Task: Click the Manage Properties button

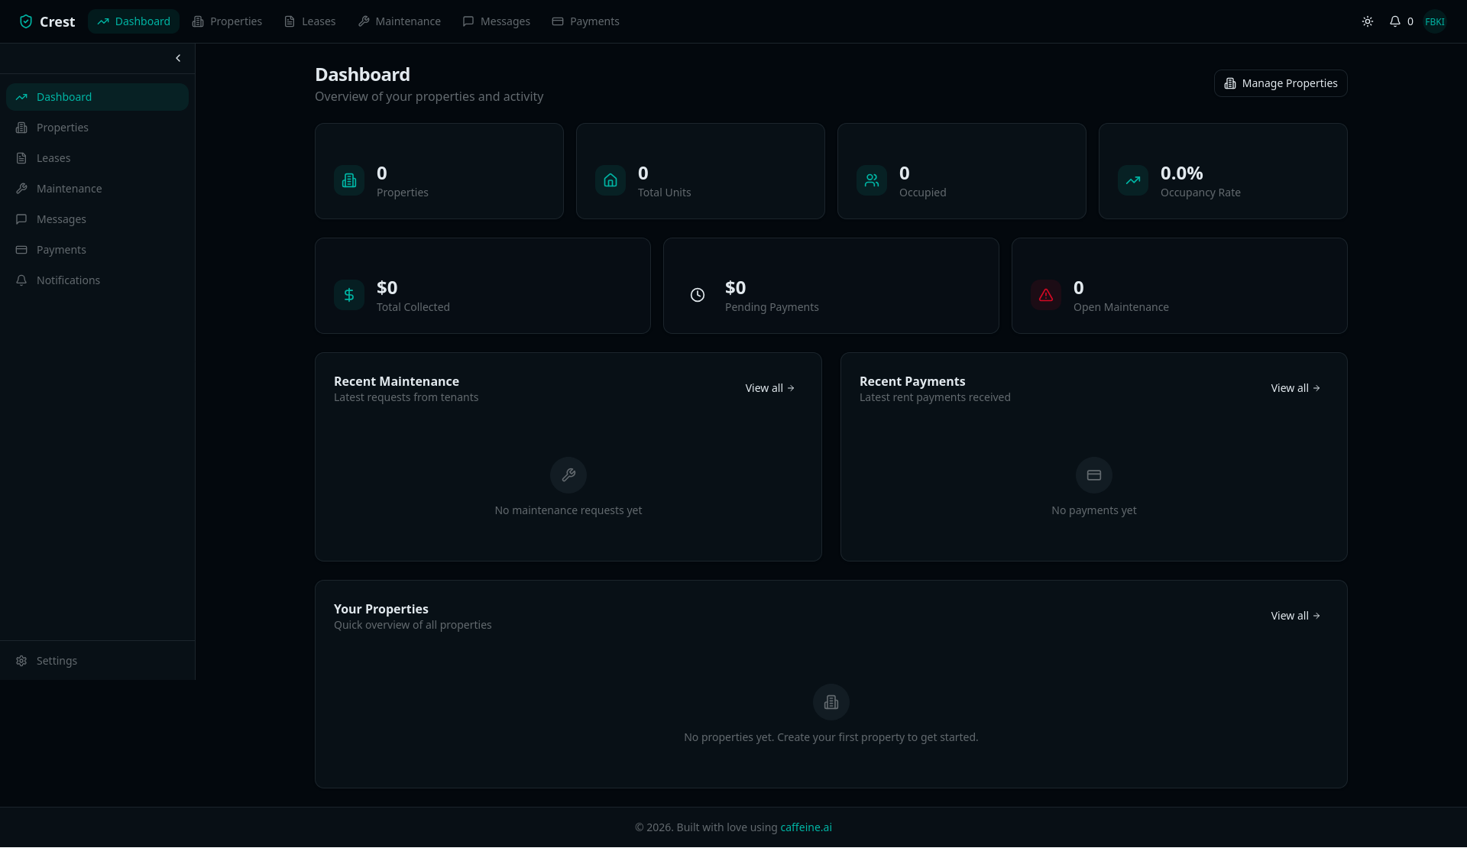Action: click(x=1281, y=83)
